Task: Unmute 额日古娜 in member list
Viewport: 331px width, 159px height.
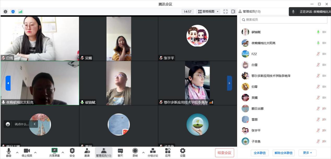Action: tap(318, 109)
